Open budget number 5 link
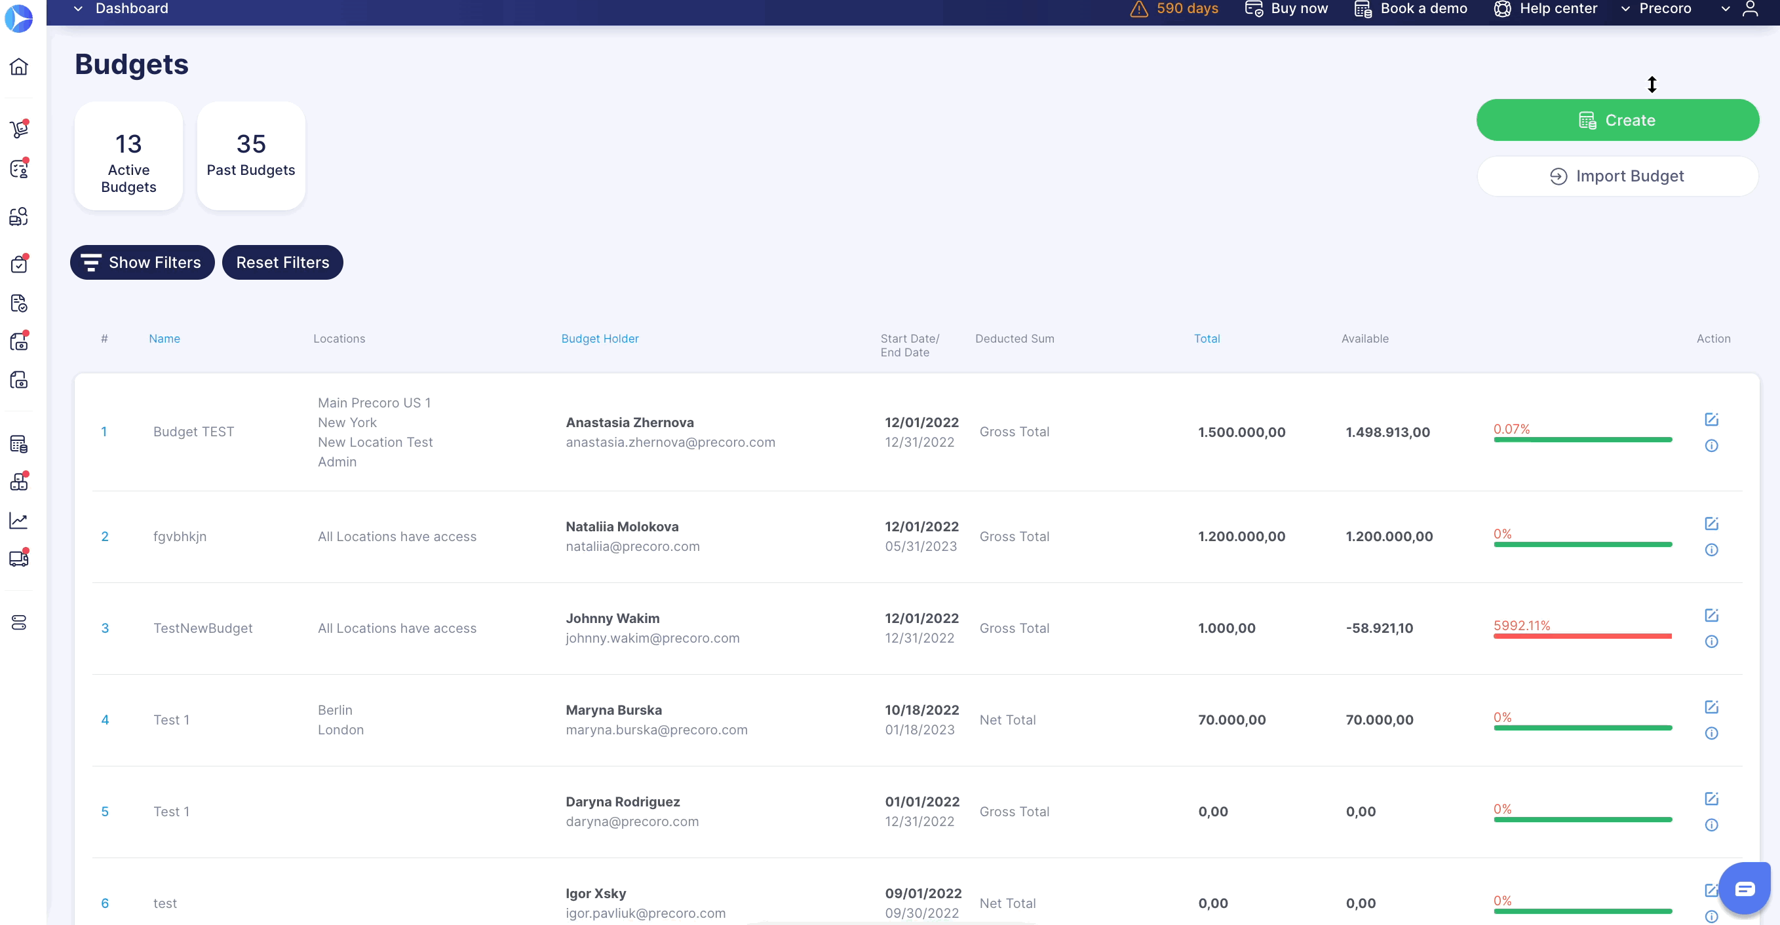 click(x=105, y=812)
